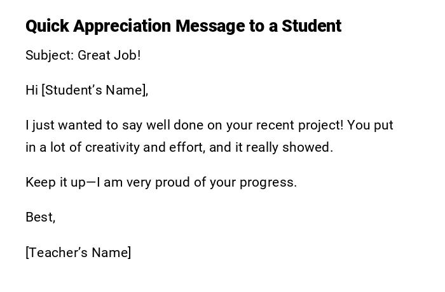
Task: Click the word 'effort' in the paragraph
Action: click(x=186, y=147)
